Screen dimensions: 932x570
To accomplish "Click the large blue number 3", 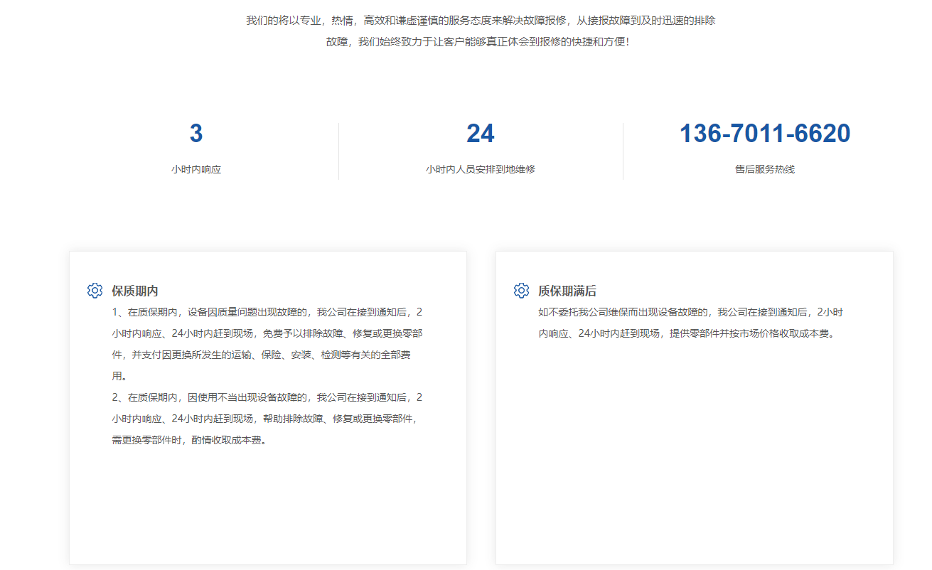I will [196, 134].
